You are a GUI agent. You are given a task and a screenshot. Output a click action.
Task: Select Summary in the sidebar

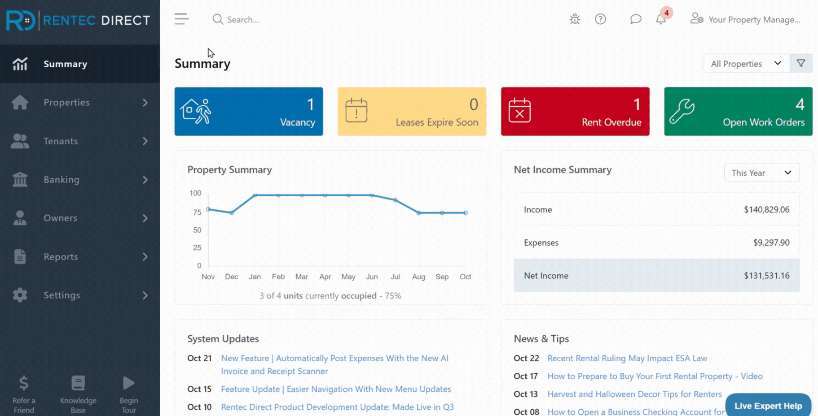click(x=80, y=64)
